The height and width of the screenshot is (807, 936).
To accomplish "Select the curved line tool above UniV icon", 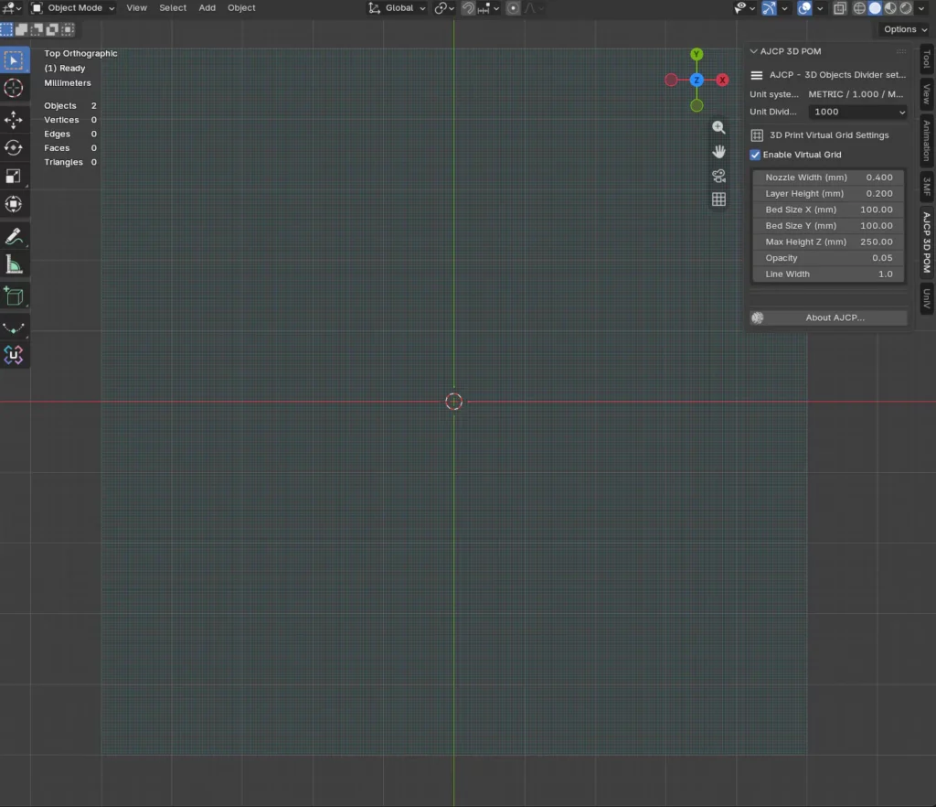I will 14,328.
